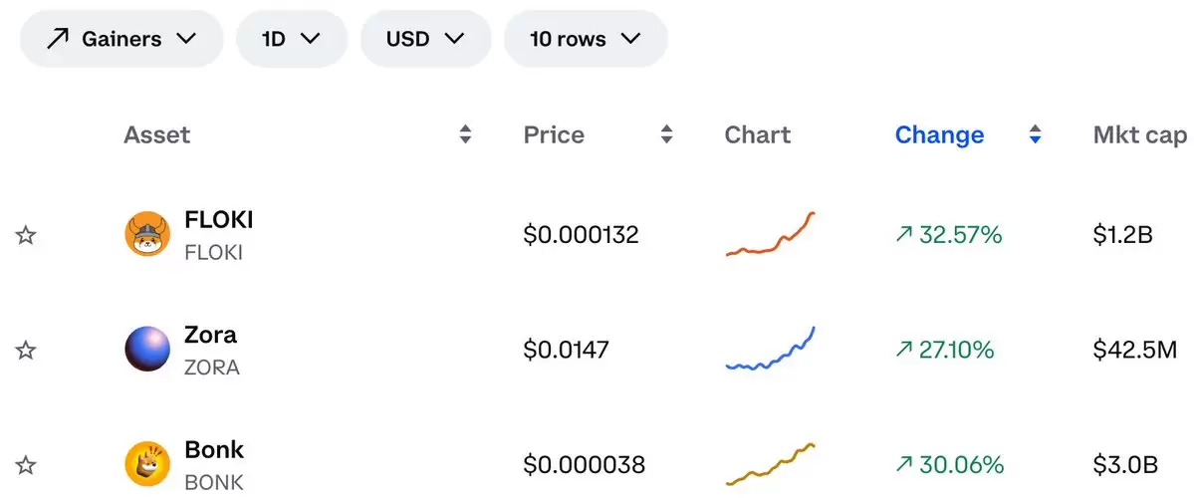Click the Bonk dog icon
1194x498 pixels.
coord(147,464)
